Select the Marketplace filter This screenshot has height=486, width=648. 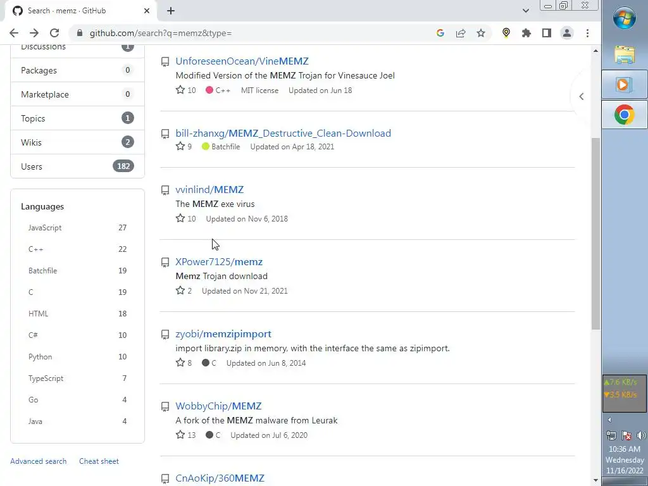pos(77,94)
